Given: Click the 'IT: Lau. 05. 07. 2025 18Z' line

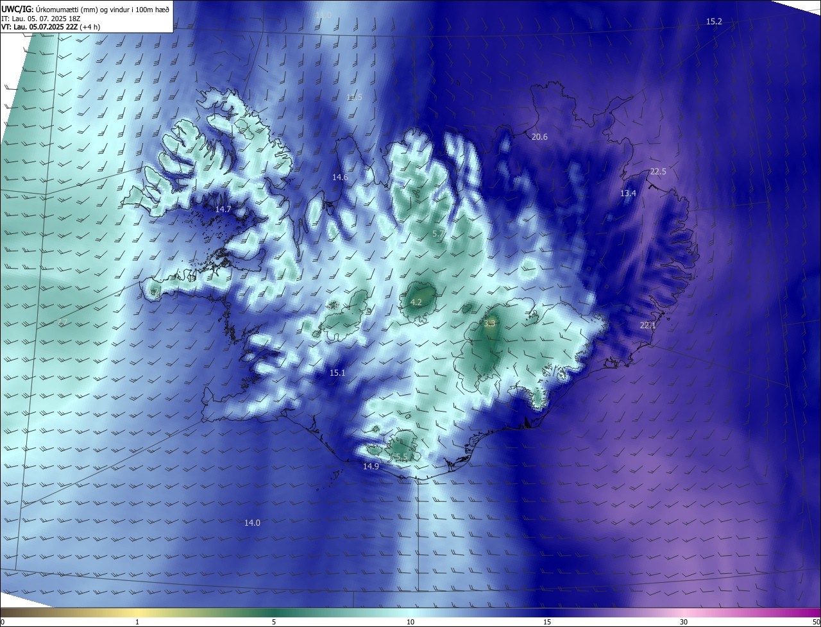Looking at the screenshot, I should point(42,18).
